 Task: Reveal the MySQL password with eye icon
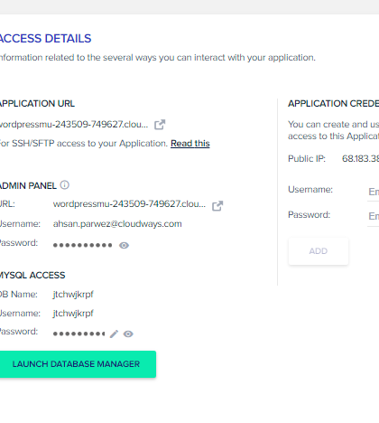(128, 334)
